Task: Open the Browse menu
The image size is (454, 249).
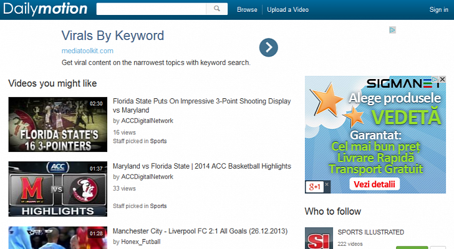Action: click(247, 9)
